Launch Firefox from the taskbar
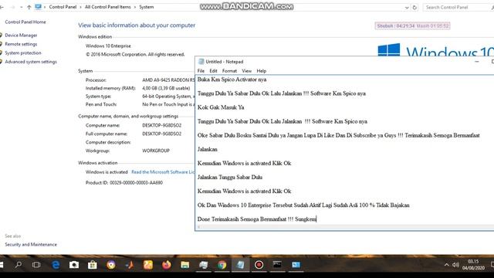The width and height of the screenshot is (494, 278). pyautogui.click(x=167, y=265)
